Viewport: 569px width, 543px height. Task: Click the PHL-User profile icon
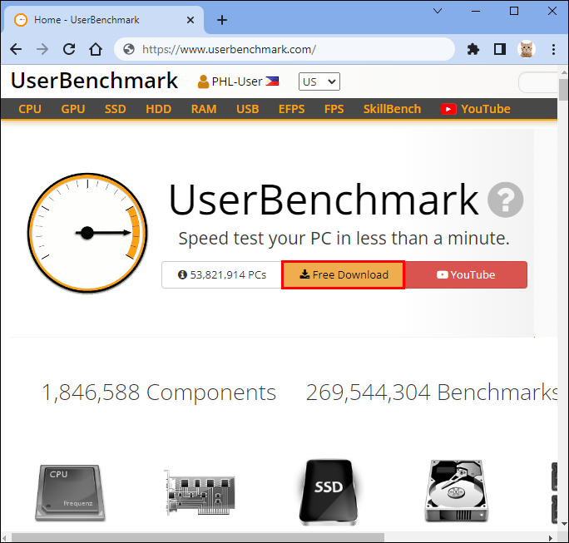point(203,81)
